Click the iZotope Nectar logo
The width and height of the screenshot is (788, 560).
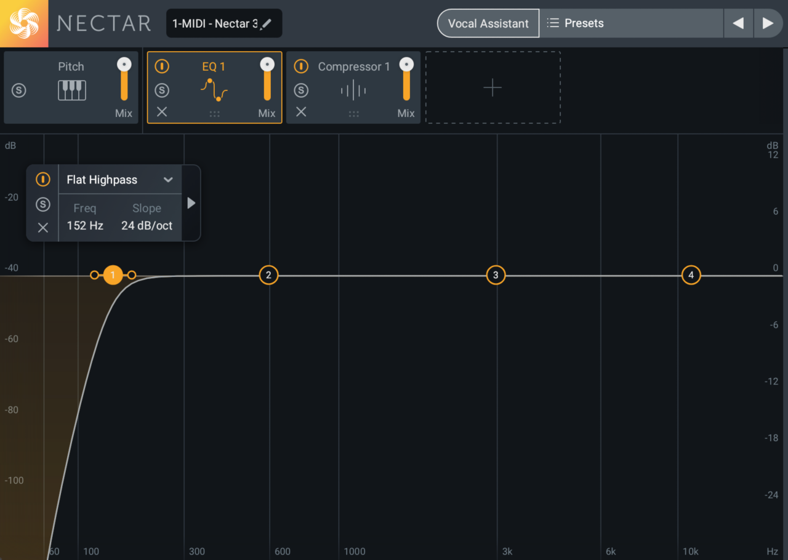coord(24,23)
